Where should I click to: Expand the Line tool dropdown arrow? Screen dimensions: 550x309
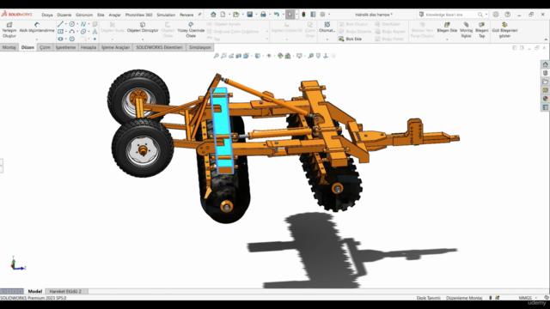(x=66, y=24)
